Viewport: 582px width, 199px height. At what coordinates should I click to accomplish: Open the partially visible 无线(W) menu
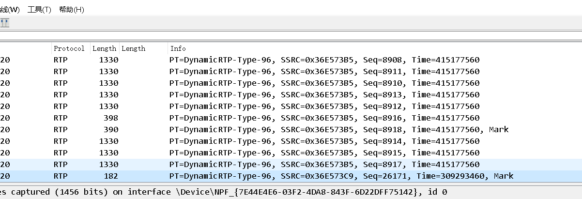[10, 10]
